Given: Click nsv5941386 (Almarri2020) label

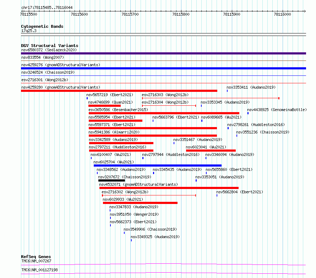Looking at the screenshot, I should point(114,132).
